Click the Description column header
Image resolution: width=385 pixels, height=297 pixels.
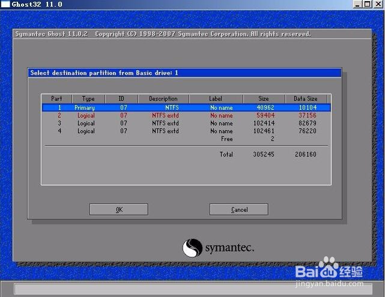point(163,98)
